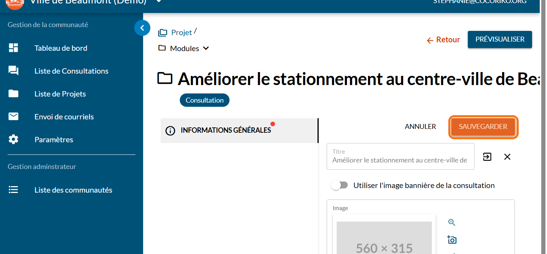Click the Paramètres gear icon
Viewport: 547px width, 254px height.
click(x=13, y=140)
